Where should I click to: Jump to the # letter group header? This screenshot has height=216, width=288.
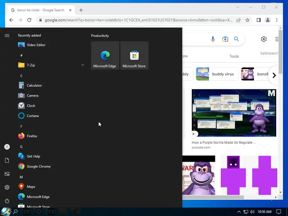coord(21,55)
